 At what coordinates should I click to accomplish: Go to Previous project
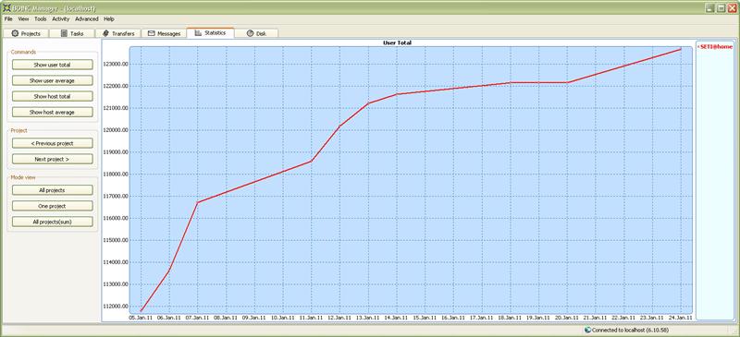point(53,143)
